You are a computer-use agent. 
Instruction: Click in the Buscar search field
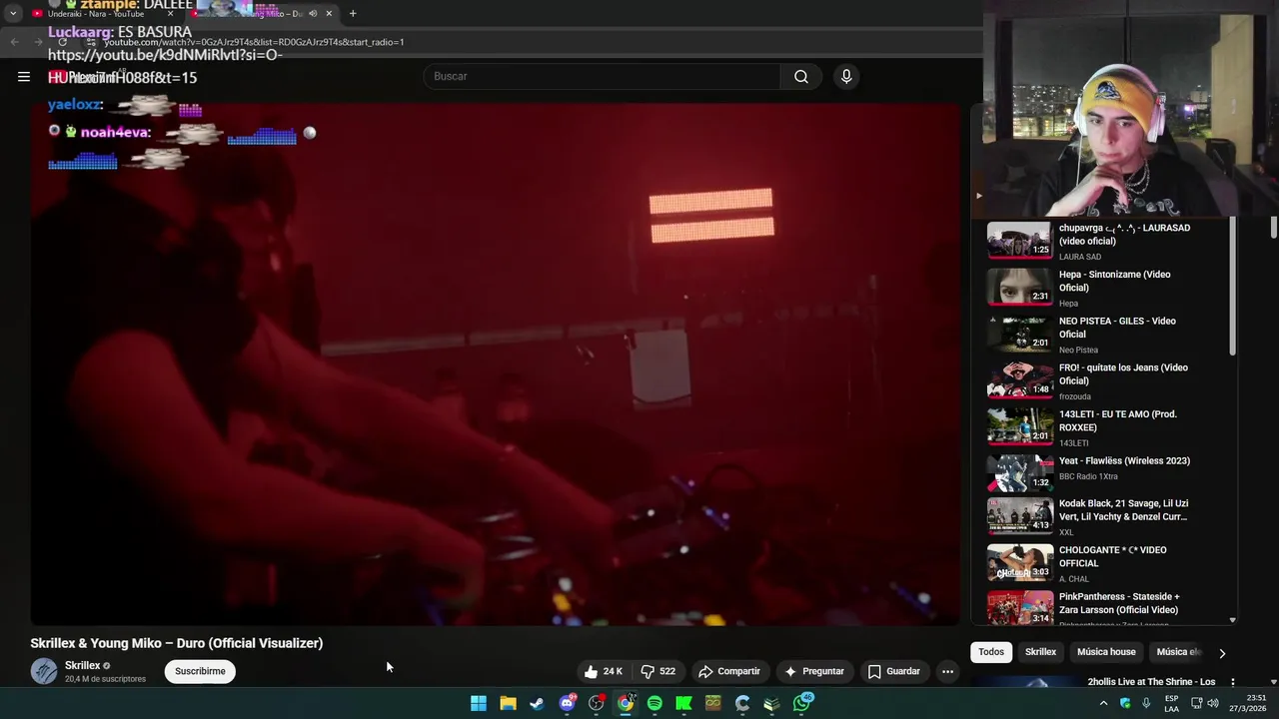(x=602, y=76)
